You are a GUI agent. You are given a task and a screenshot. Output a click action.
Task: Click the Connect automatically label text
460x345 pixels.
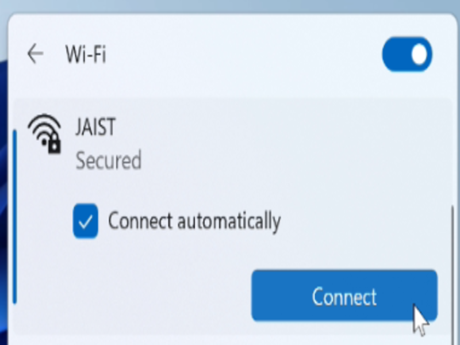coord(194,221)
